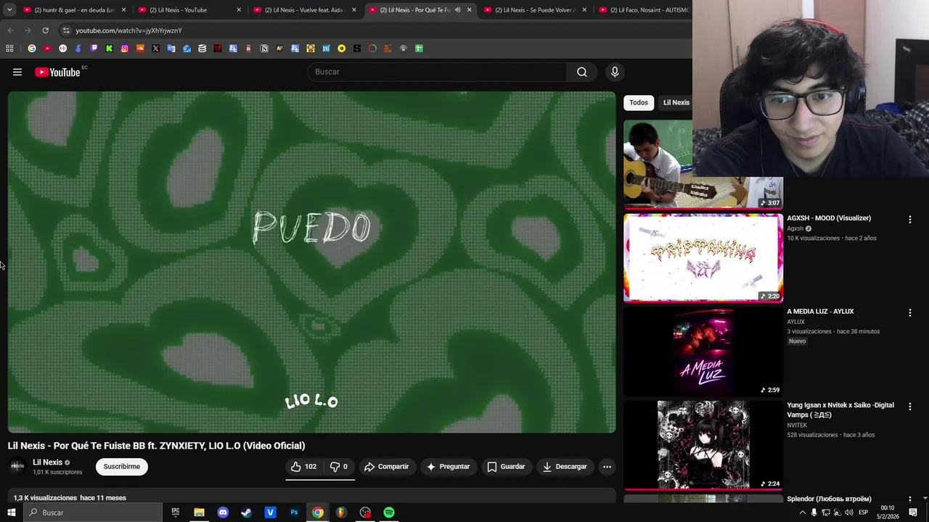This screenshot has height=522, width=929.
Task: Open the Instagram bookmark
Action: point(125,49)
